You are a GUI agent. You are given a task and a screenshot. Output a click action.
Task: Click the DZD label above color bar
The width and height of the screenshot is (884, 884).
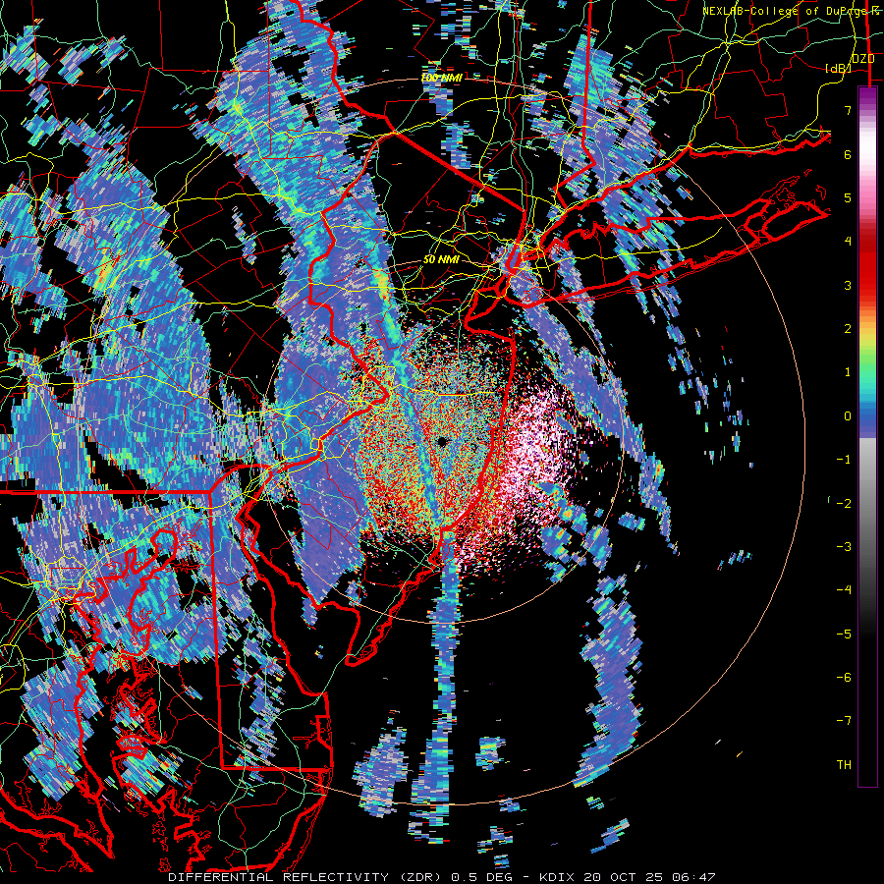(x=862, y=58)
